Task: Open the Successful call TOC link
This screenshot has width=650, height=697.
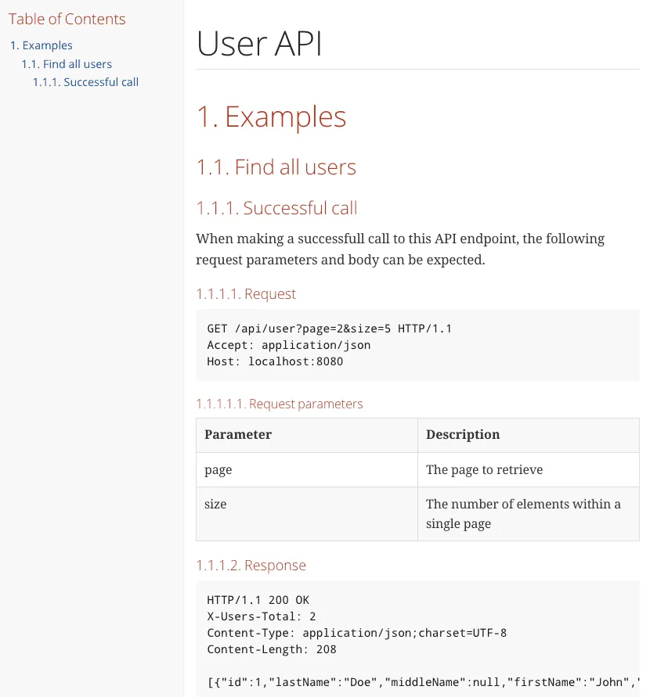Action: [85, 81]
